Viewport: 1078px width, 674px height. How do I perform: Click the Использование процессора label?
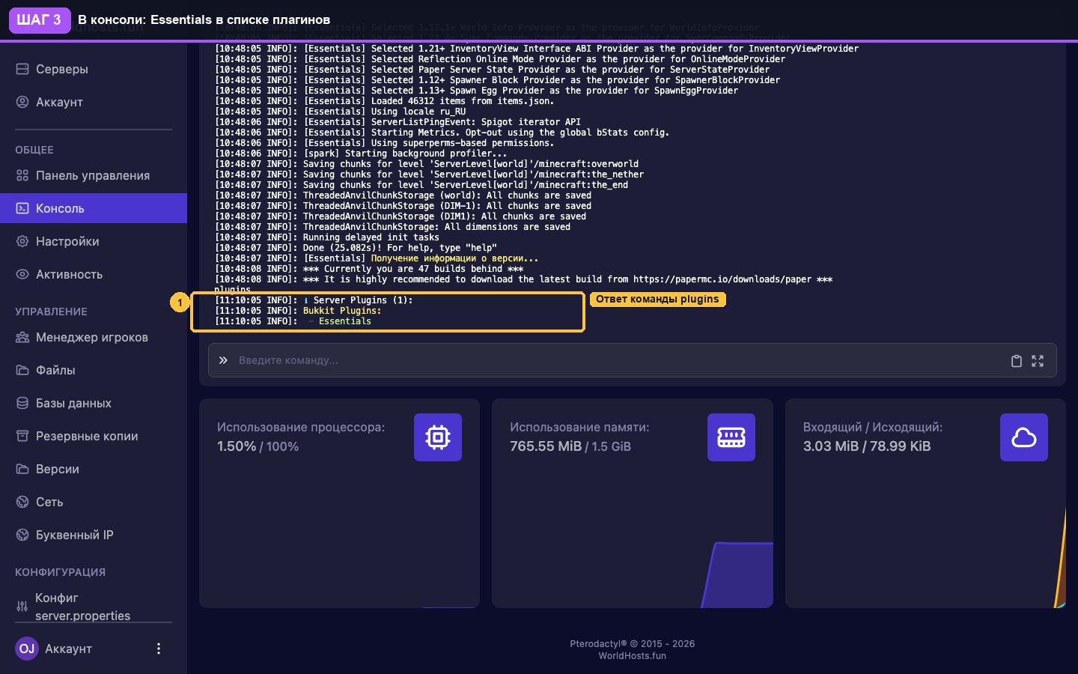301,427
